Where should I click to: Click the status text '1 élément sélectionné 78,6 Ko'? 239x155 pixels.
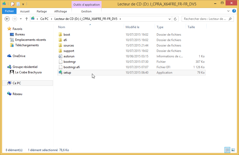point(48,150)
